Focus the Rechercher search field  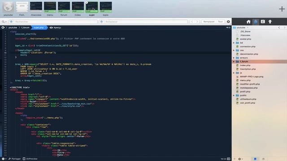pyautogui.click(x=53, y=22)
